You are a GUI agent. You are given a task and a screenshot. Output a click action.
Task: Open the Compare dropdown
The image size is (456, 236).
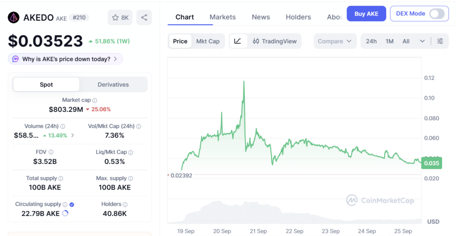click(335, 41)
